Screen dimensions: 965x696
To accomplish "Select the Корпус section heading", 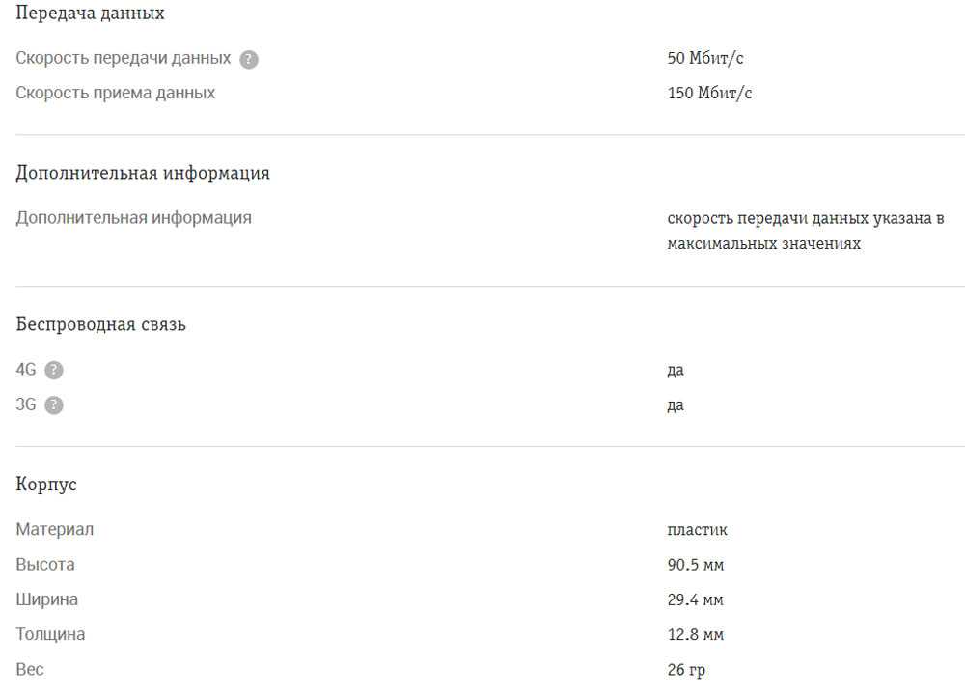I will click(x=46, y=485).
